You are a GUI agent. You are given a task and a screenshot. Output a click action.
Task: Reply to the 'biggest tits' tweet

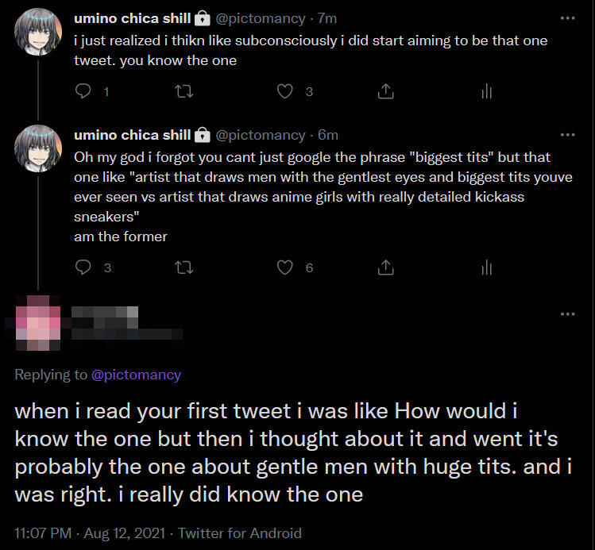click(83, 267)
